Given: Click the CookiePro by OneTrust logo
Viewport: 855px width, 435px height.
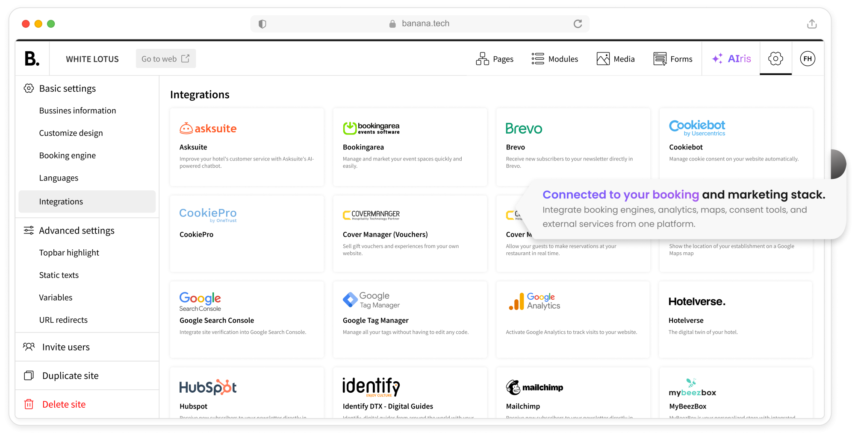Looking at the screenshot, I should (x=208, y=215).
